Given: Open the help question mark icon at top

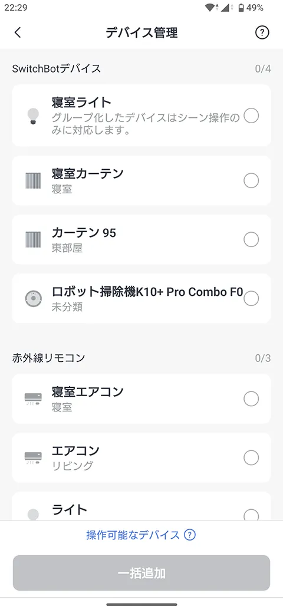Looking at the screenshot, I should 262,33.
